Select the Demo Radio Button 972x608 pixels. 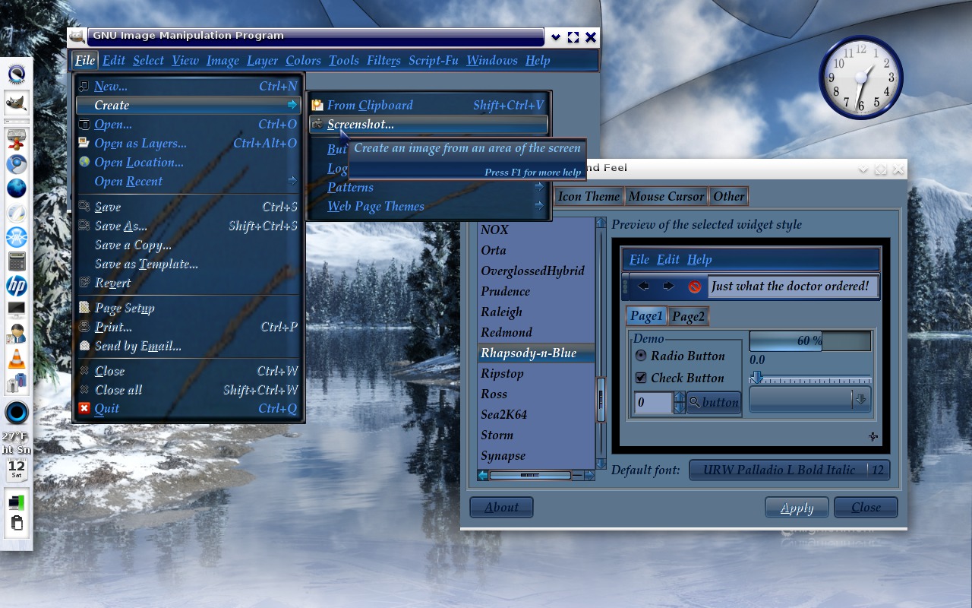tap(641, 356)
